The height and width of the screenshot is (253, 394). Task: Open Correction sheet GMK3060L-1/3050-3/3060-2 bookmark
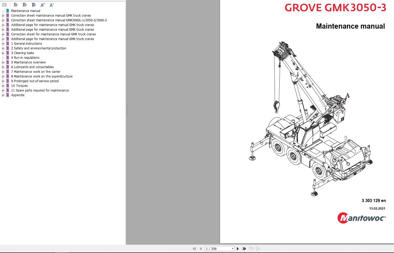[x=59, y=20]
